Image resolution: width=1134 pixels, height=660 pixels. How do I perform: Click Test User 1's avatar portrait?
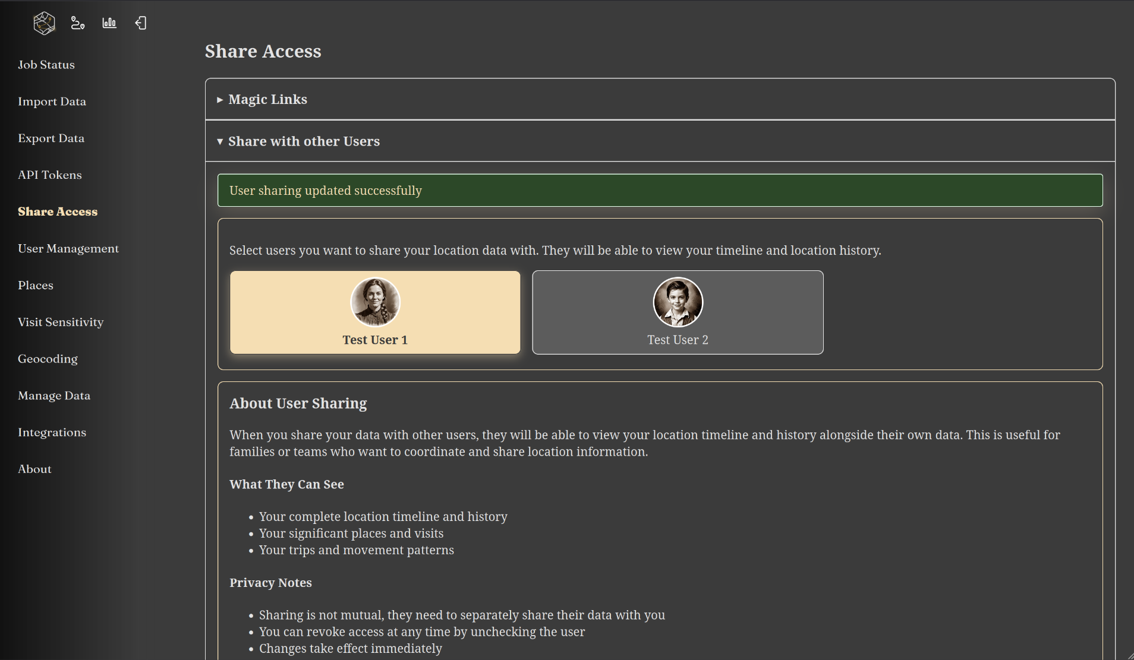pyautogui.click(x=375, y=302)
